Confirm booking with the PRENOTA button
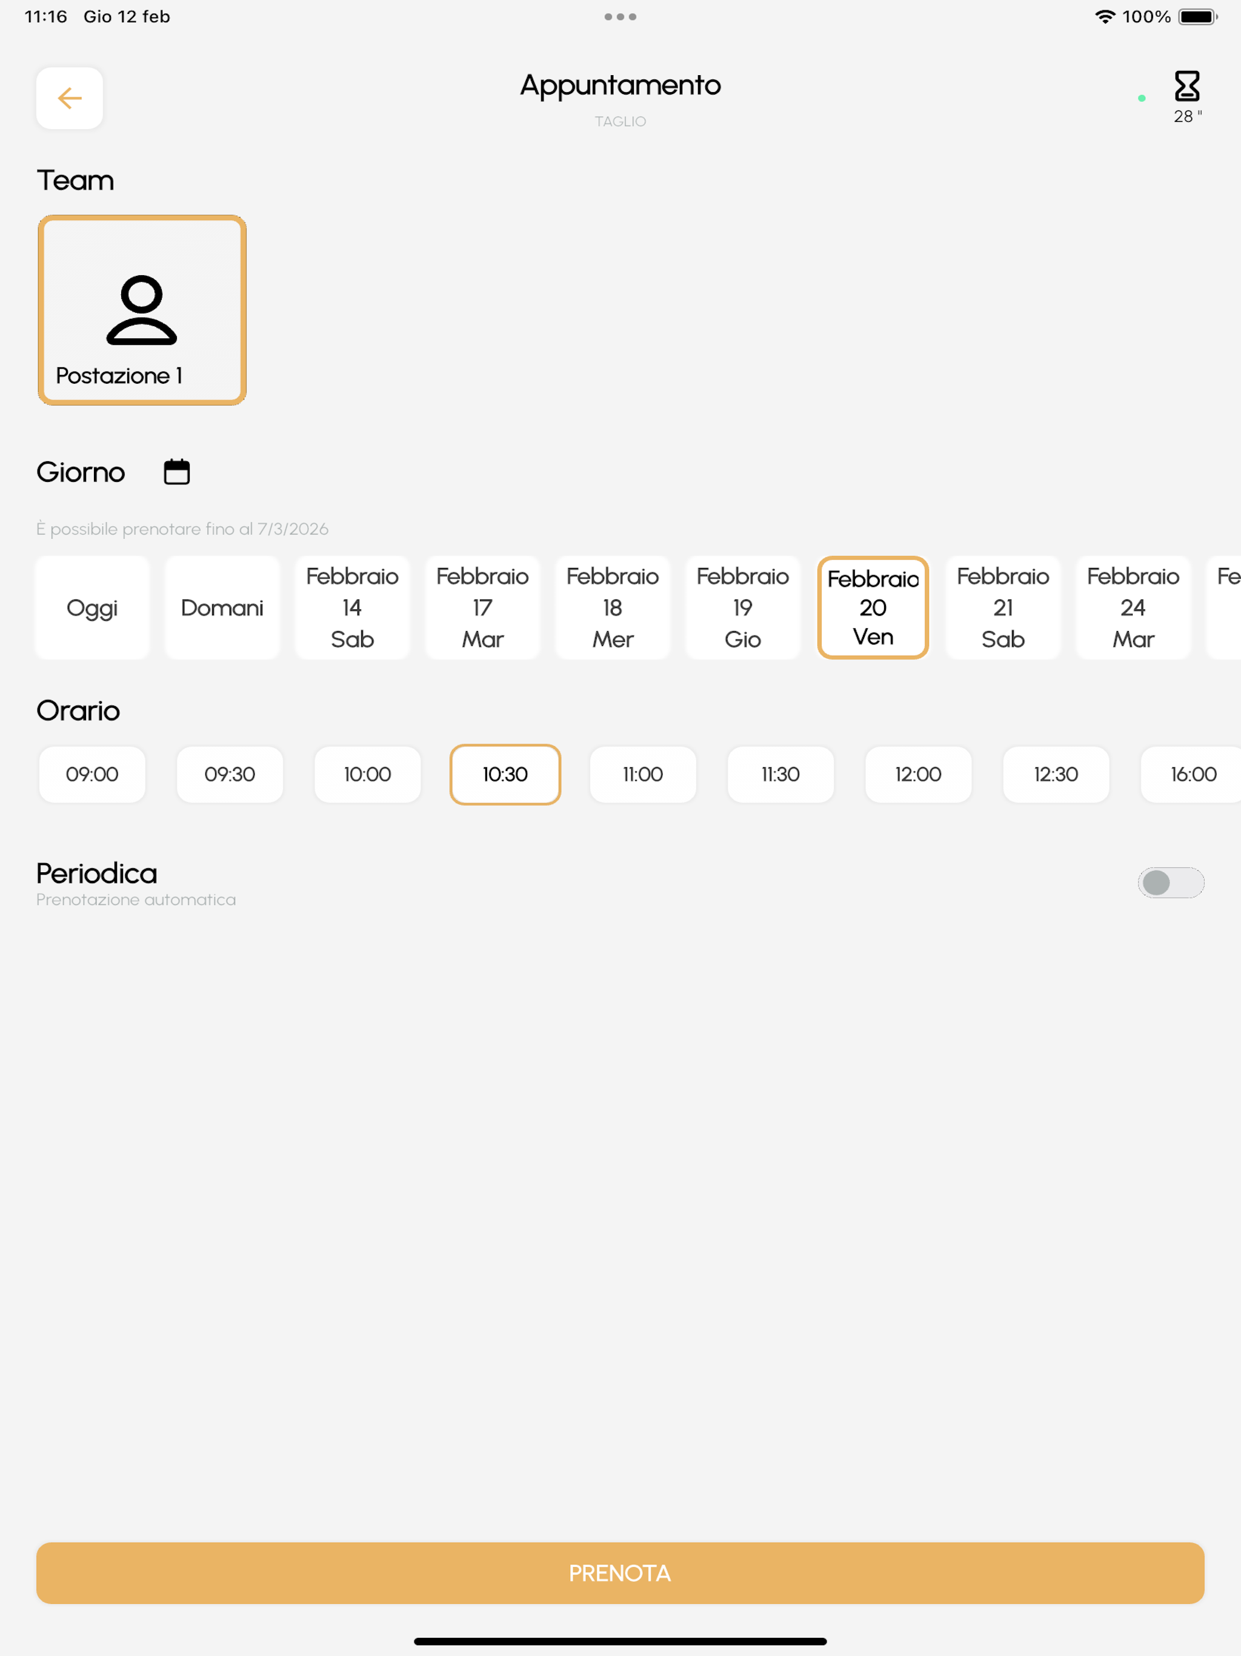 click(x=620, y=1572)
